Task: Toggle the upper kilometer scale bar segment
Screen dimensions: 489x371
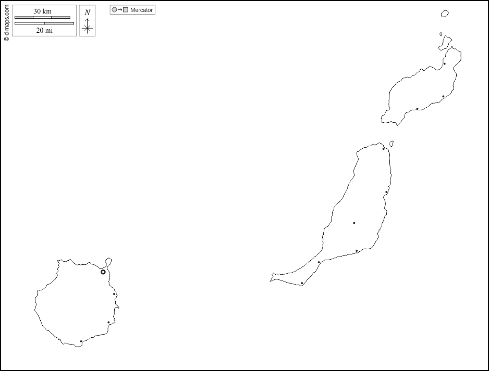Action: pos(43,17)
